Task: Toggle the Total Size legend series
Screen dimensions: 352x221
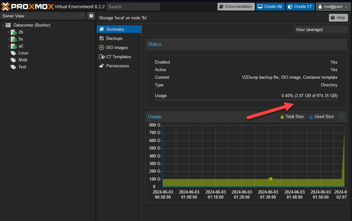Action: pyautogui.click(x=292, y=117)
